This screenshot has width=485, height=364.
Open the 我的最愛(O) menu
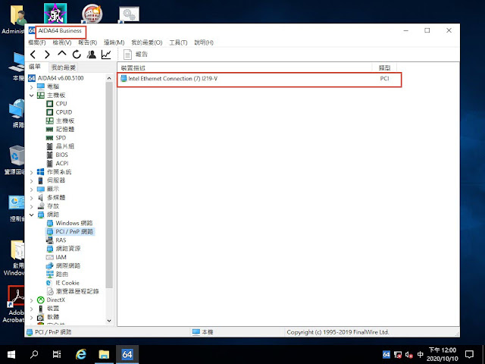(x=146, y=42)
